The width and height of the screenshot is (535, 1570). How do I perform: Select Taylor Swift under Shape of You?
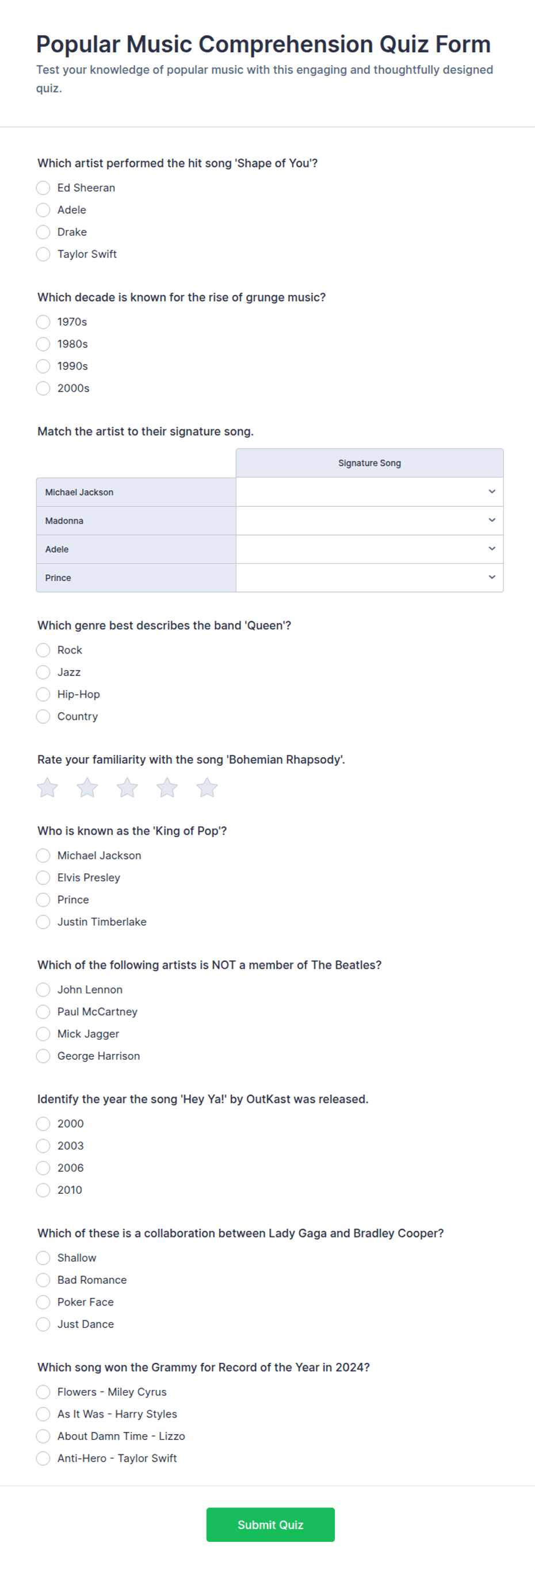click(43, 254)
